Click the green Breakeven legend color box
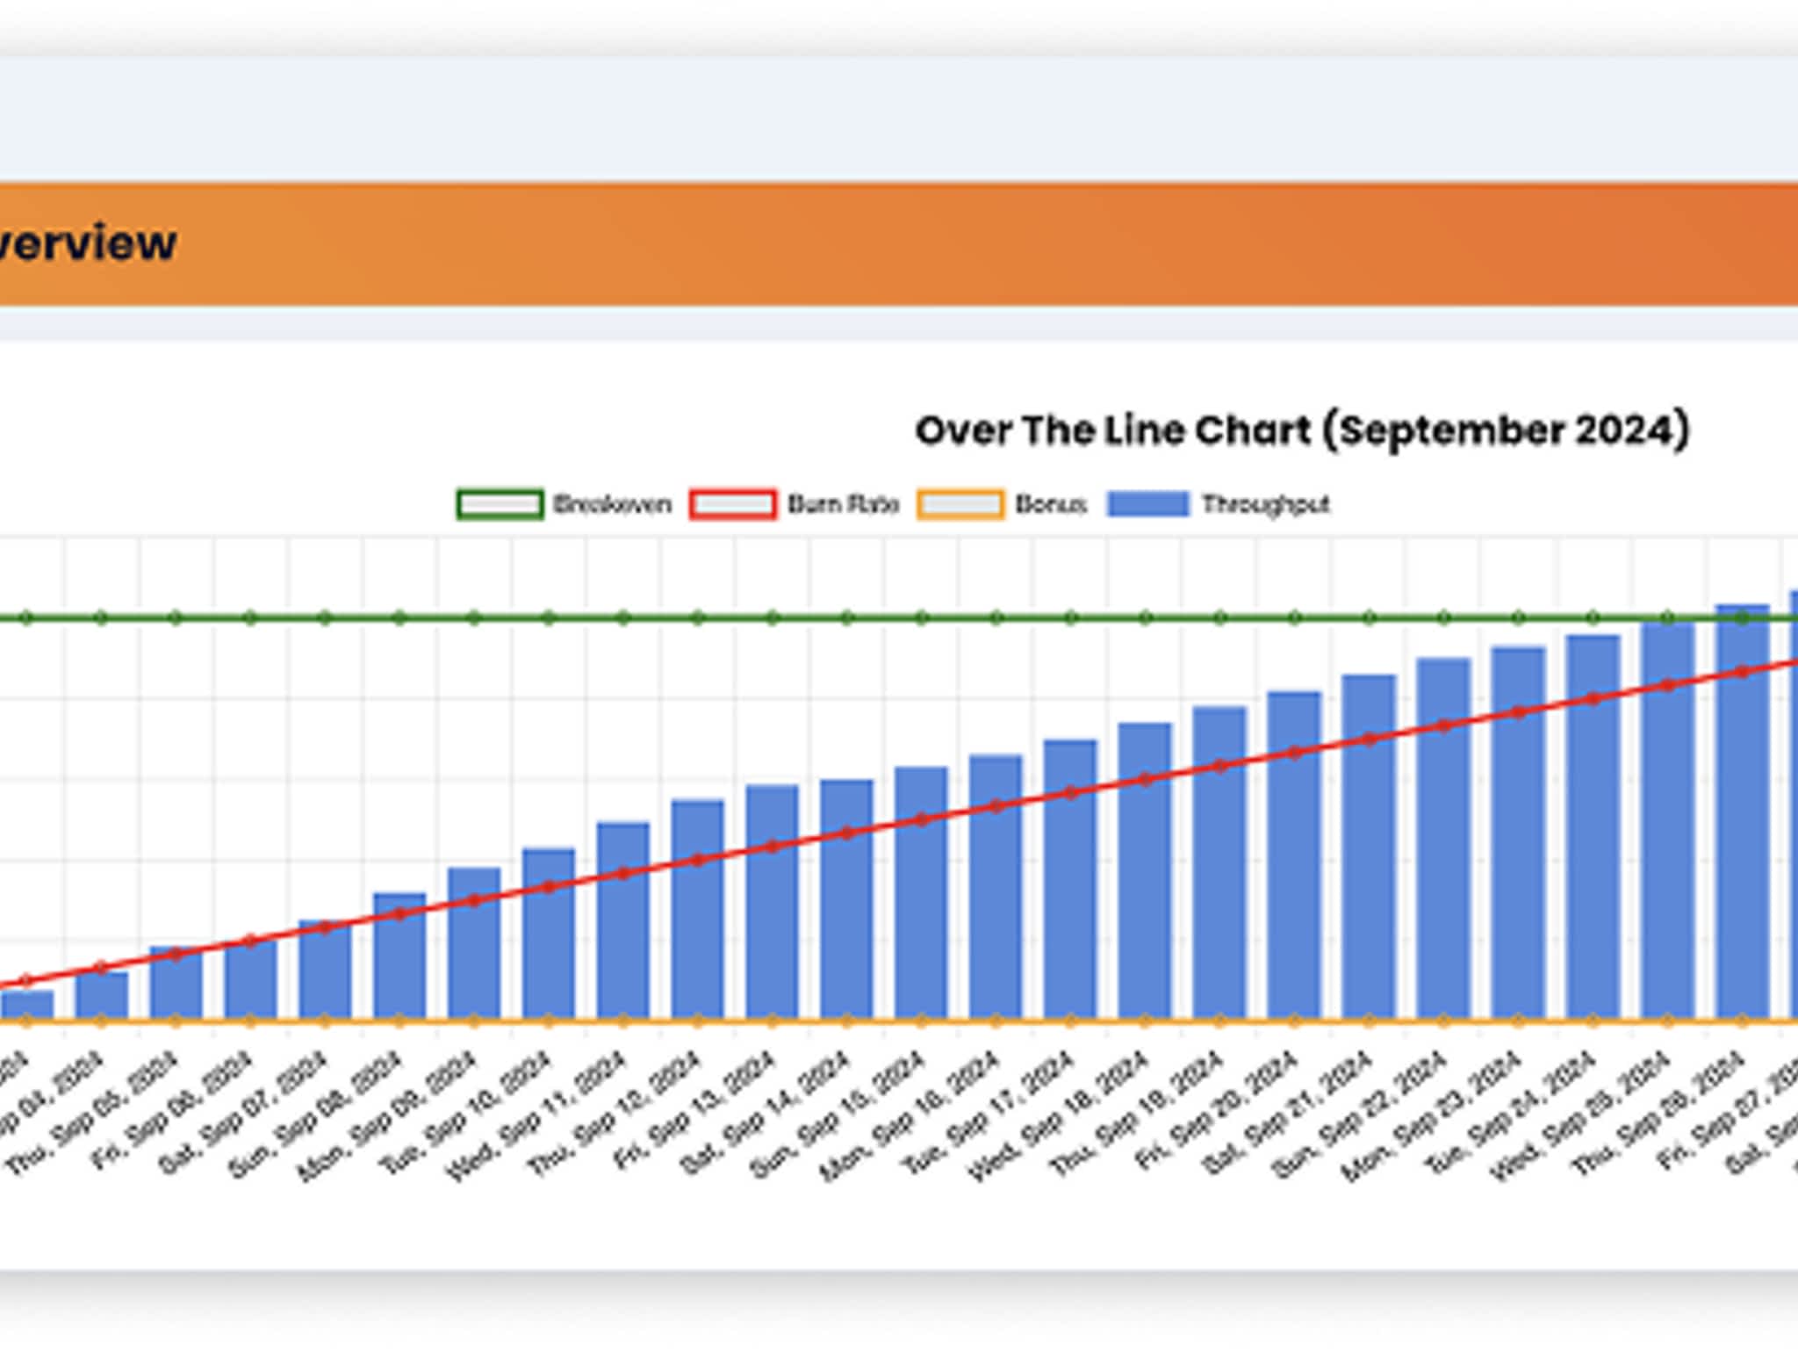Image resolution: width=1798 pixels, height=1349 pixels. 500,505
